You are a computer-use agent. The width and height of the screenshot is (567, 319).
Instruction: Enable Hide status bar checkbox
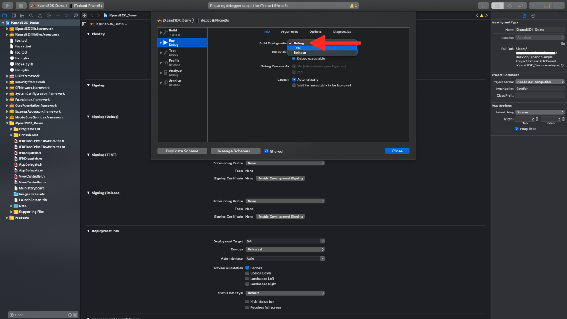(247, 301)
